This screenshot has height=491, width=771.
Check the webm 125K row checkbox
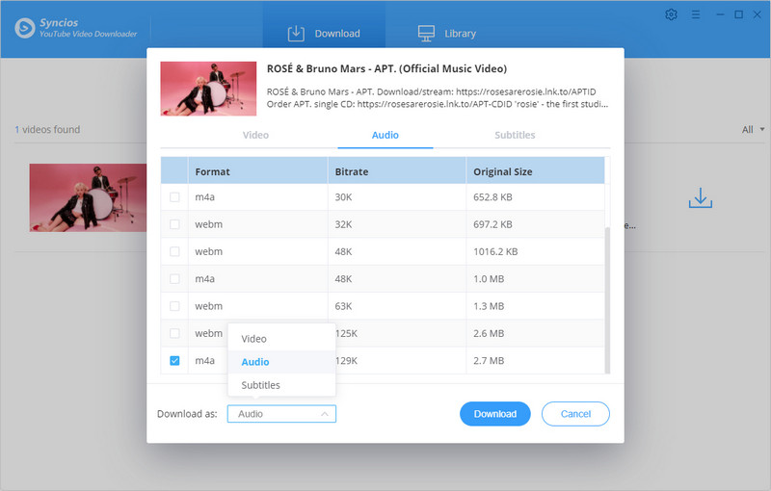(174, 333)
